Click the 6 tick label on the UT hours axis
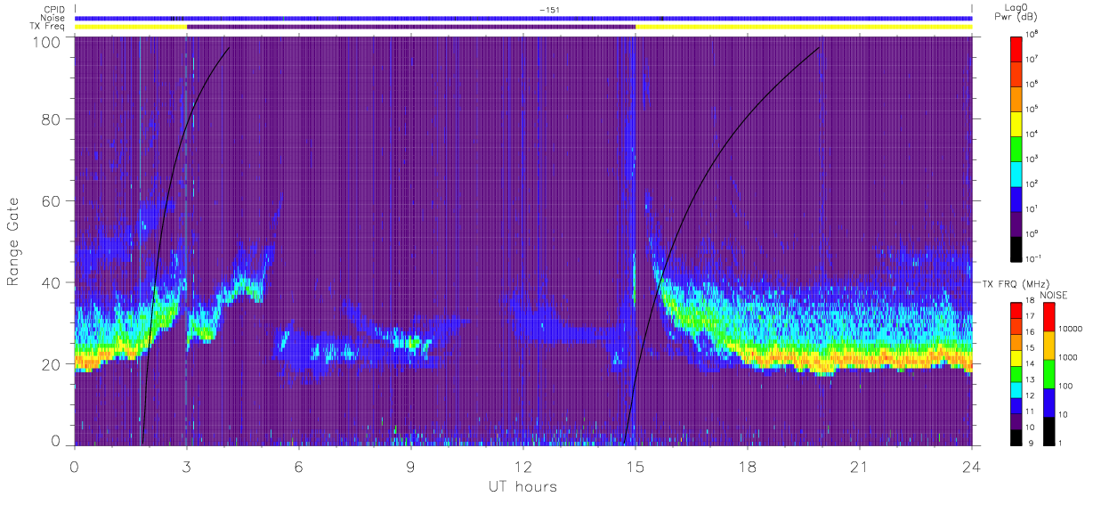1093x505 pixels. click(x=298, y=466)
